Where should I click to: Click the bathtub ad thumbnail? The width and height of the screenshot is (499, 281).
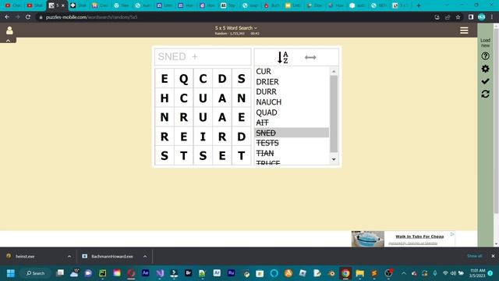[367, 239]
